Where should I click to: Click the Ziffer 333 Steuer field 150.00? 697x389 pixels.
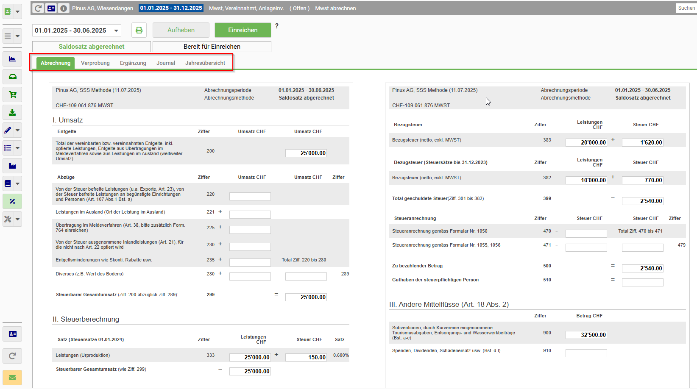(x=306, y=357)
